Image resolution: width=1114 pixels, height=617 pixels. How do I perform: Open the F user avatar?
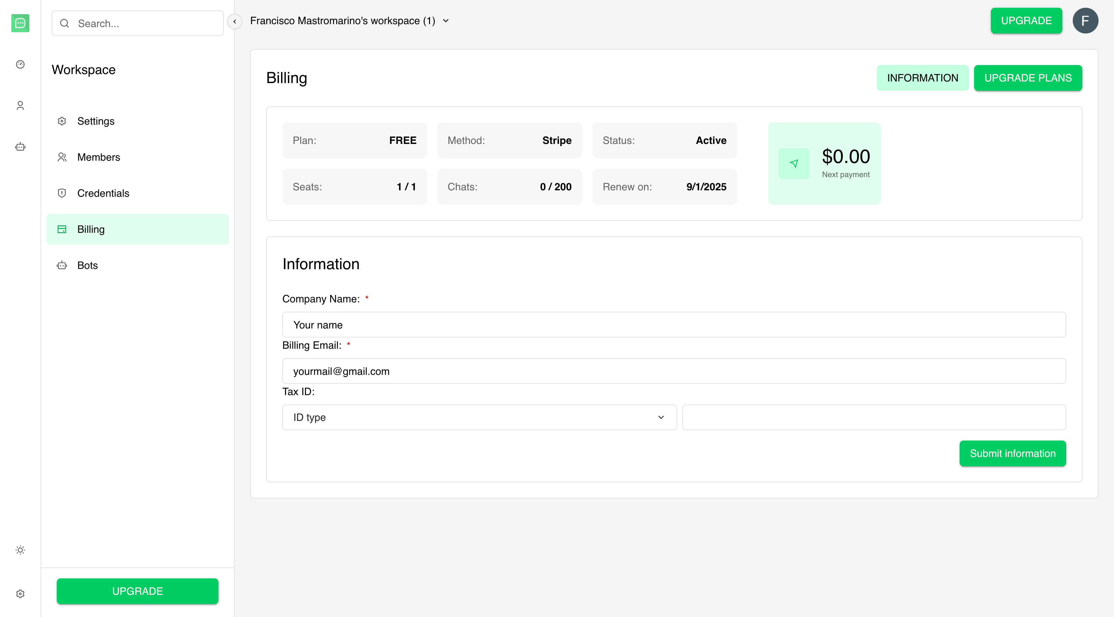tap(1085, 21)
